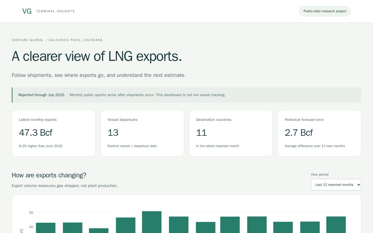Click the 'Follow shipments, see where exports go' tagline
This screenshot has width=373, height=233.
pyautogui.click(x=99, y=75)
